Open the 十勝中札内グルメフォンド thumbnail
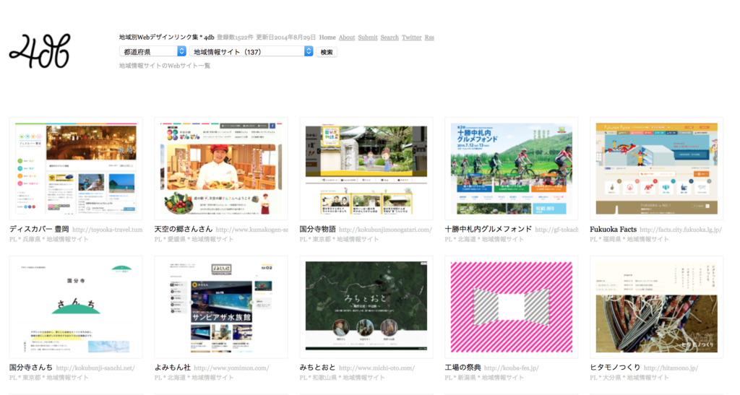740x395 pixels. (x=511, y=169)
